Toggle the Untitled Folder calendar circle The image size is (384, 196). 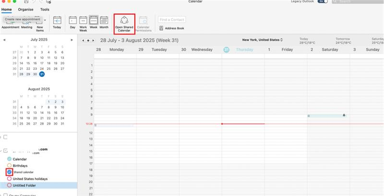tap(9, 185)
